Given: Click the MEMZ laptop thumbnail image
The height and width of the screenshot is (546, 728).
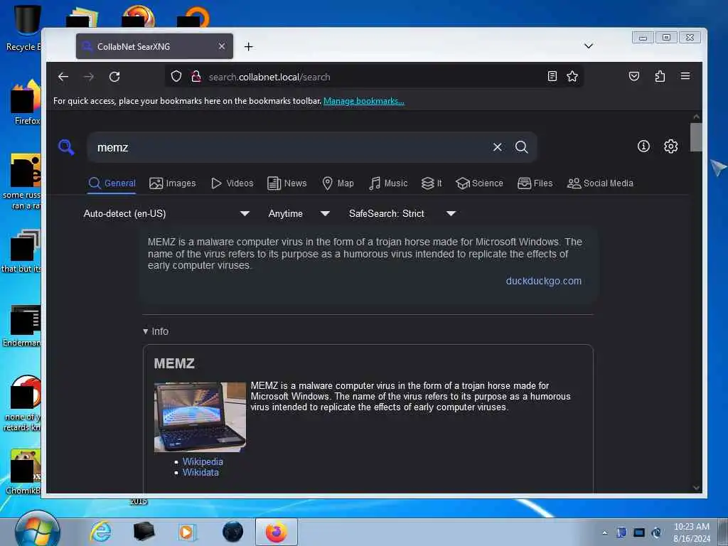Looking at the screenshot, I should click(x=200, y=417).
